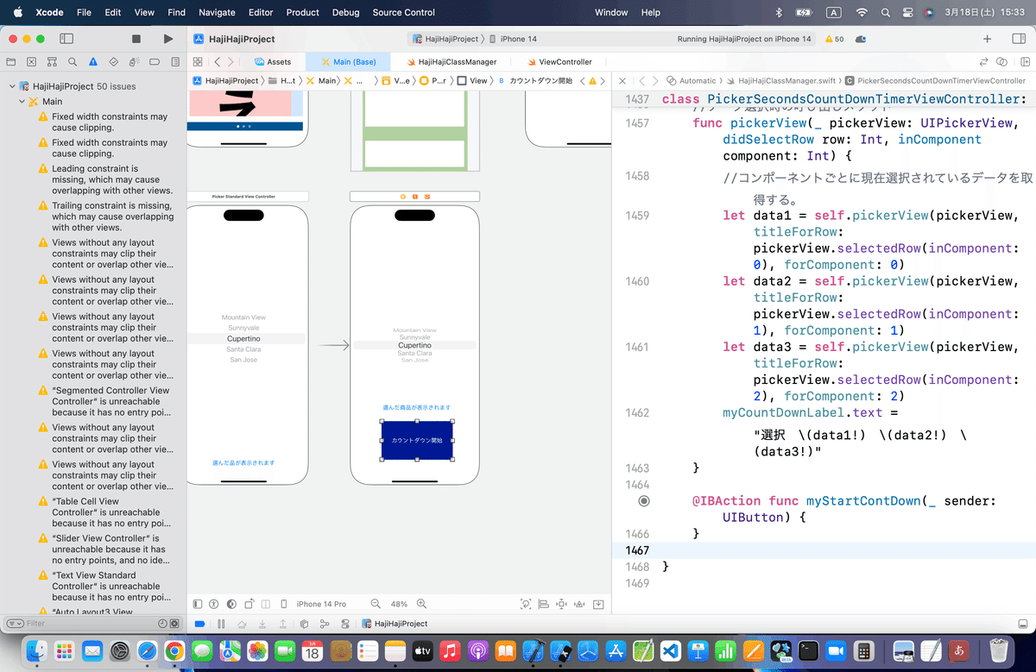The height and width of the screenshot is (672, 1036).
Task: Go back with editor back chevron
Action: point(218,62)
